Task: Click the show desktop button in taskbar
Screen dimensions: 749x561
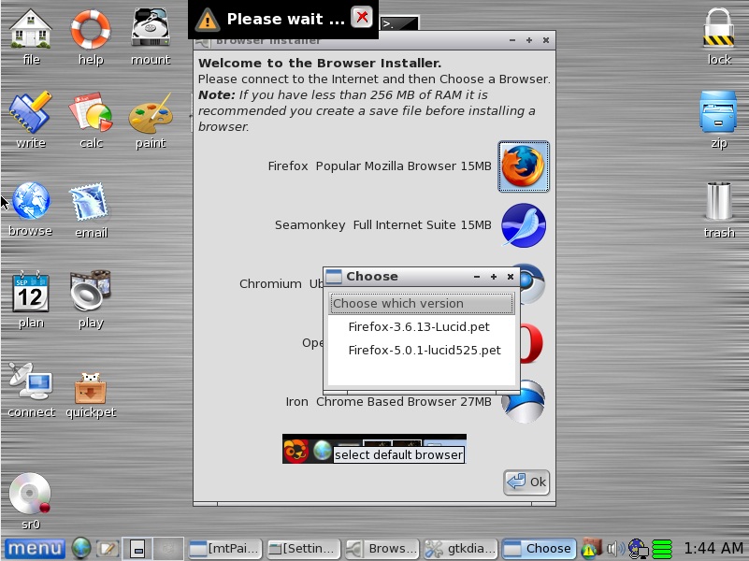Action: 137,549
